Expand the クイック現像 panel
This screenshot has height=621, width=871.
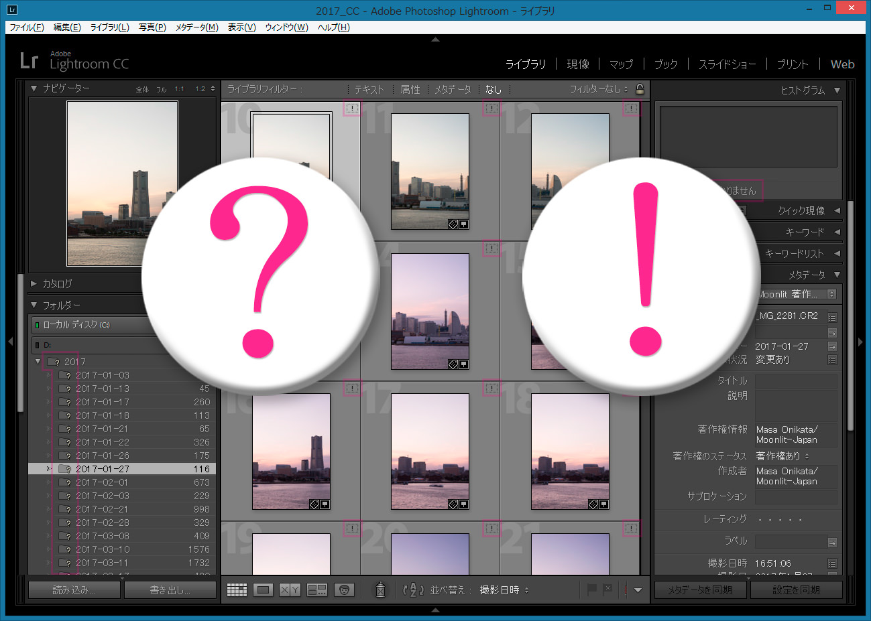pos(837,210)
